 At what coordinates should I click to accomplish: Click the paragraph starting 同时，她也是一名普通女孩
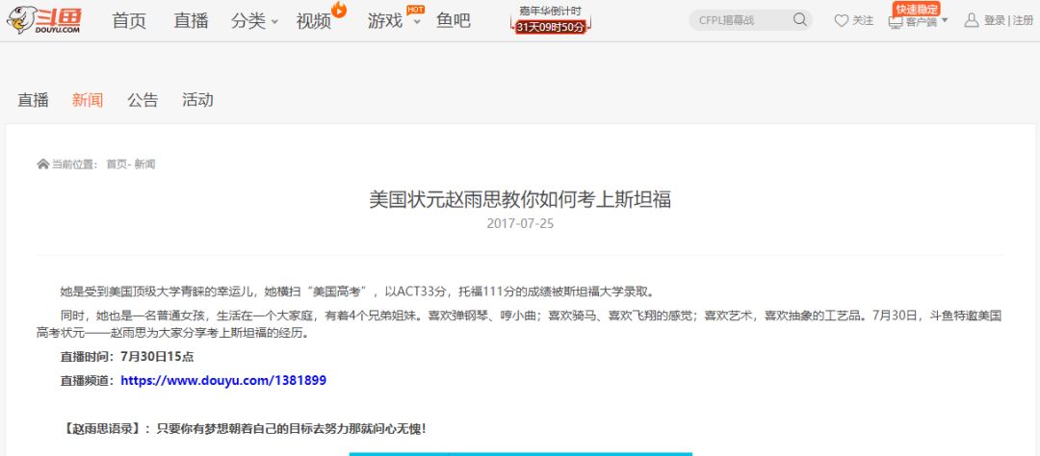(519, 324)
